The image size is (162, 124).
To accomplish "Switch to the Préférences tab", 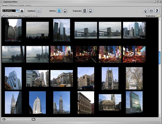I will [13, 5].
